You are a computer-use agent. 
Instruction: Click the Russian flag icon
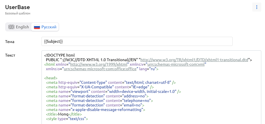37,27
